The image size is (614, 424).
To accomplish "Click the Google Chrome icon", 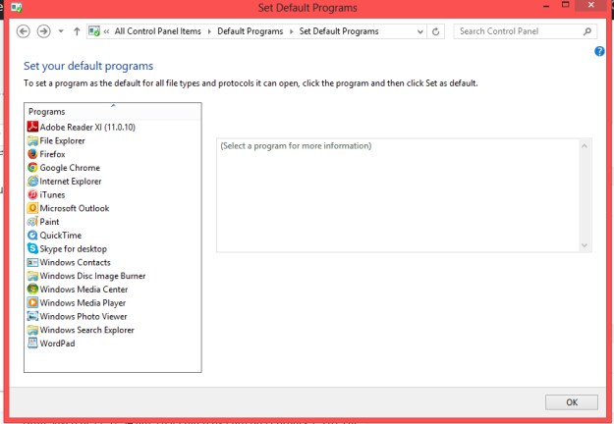I will pyautogui.click(x=32, y=168).
